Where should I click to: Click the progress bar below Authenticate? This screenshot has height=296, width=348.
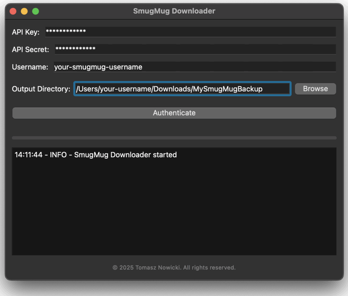click(x=174, y=138)
